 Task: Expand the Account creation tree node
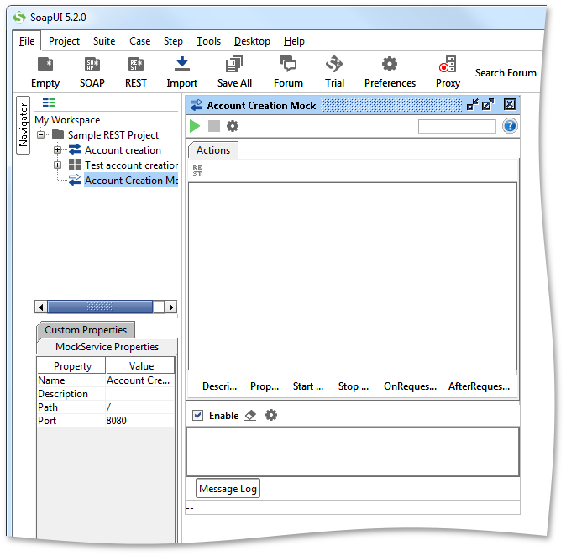click(x=57, y=149)
